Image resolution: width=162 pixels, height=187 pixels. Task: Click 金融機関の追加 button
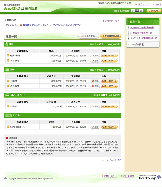pos(111,36)
